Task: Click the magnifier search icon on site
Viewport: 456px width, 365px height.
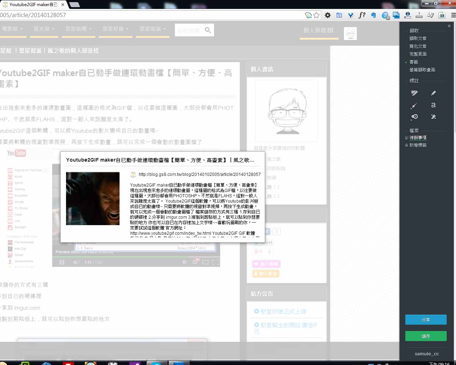Action: pos(208,30)
